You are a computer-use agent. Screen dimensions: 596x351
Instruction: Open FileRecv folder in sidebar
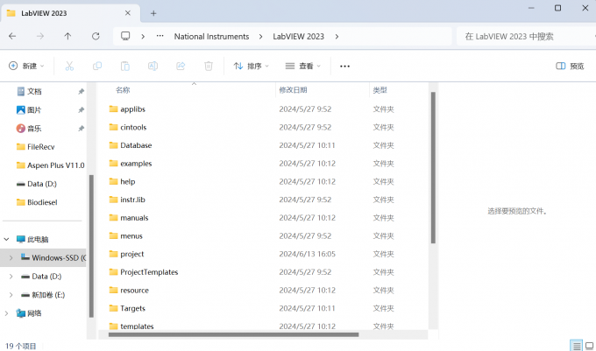pos(40,147)
